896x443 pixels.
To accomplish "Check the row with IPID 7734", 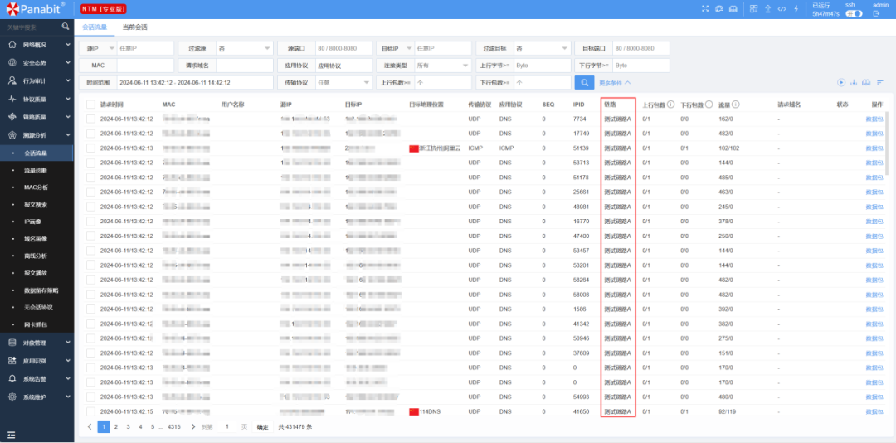I will pos(91,119).
